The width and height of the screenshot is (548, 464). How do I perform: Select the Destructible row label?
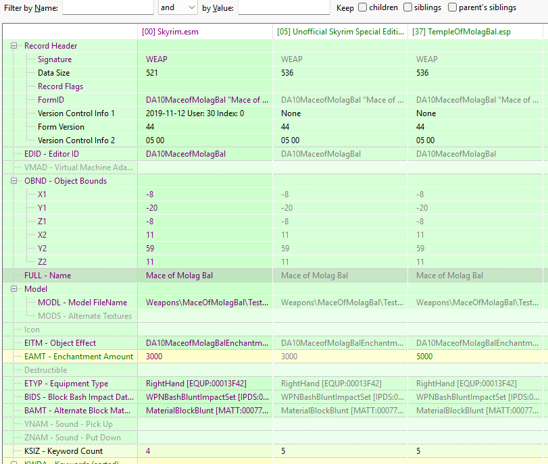(x=45, y=370)
